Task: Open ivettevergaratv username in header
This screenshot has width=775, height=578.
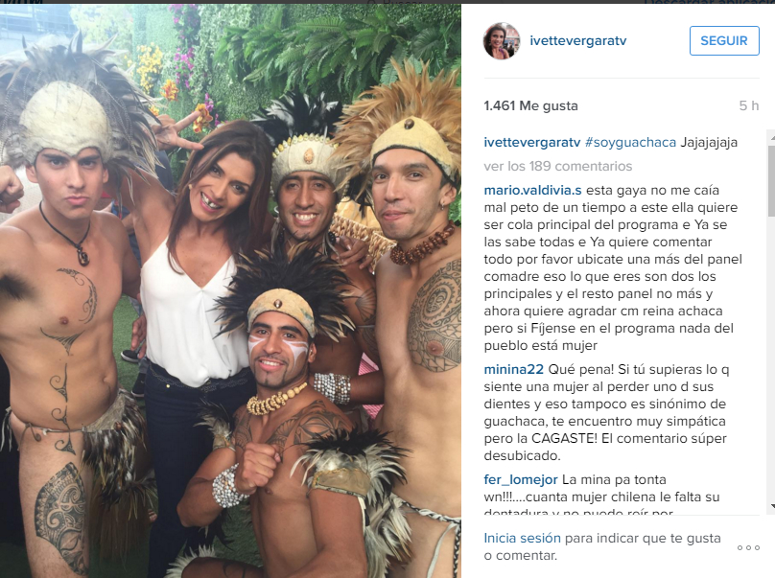Action: 577,40
